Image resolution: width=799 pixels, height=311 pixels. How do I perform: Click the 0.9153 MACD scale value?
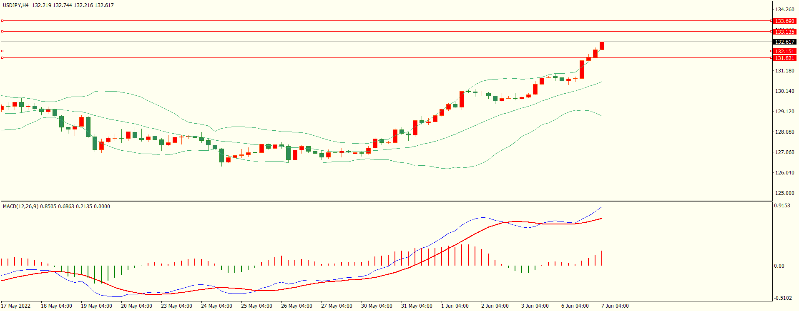tap(782, 206)
